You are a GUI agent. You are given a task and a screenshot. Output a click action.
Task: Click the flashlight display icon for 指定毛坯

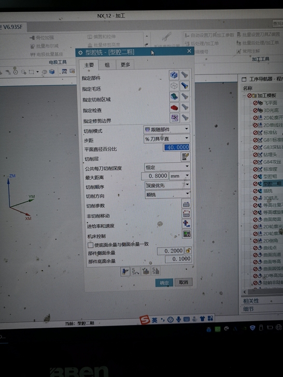coord(185,85)
